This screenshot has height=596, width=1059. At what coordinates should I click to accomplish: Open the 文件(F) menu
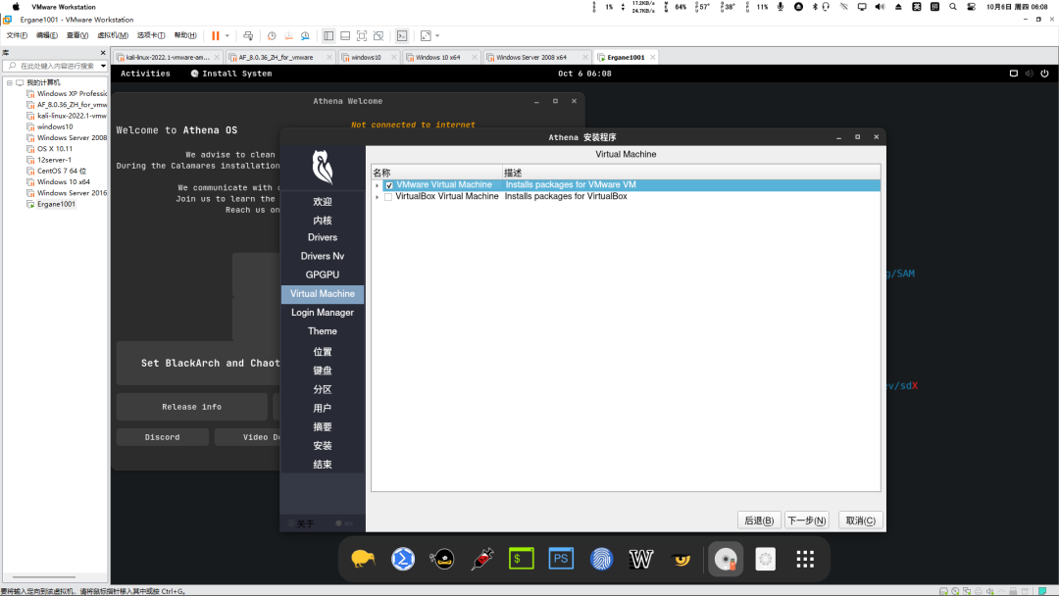pyautogui.click(x=17, y=35)
